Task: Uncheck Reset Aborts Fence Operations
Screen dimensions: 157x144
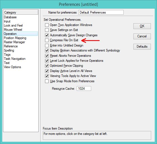Action: pyautogui.click(x=47, y=56)
